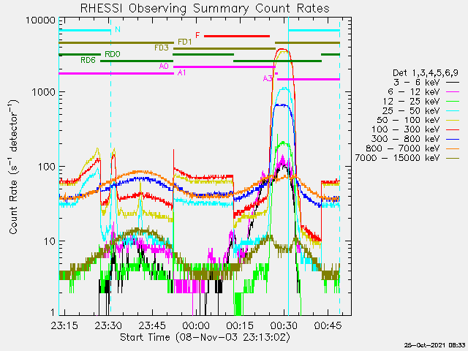Click the red 'F' flare flag label
The image size is (468, 351).
(197, 35)
